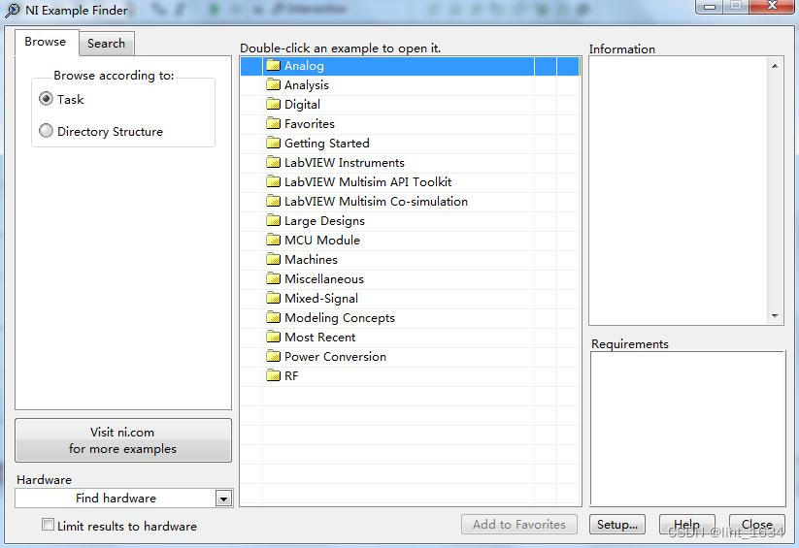Click the MCU Module folder icon

273,240
